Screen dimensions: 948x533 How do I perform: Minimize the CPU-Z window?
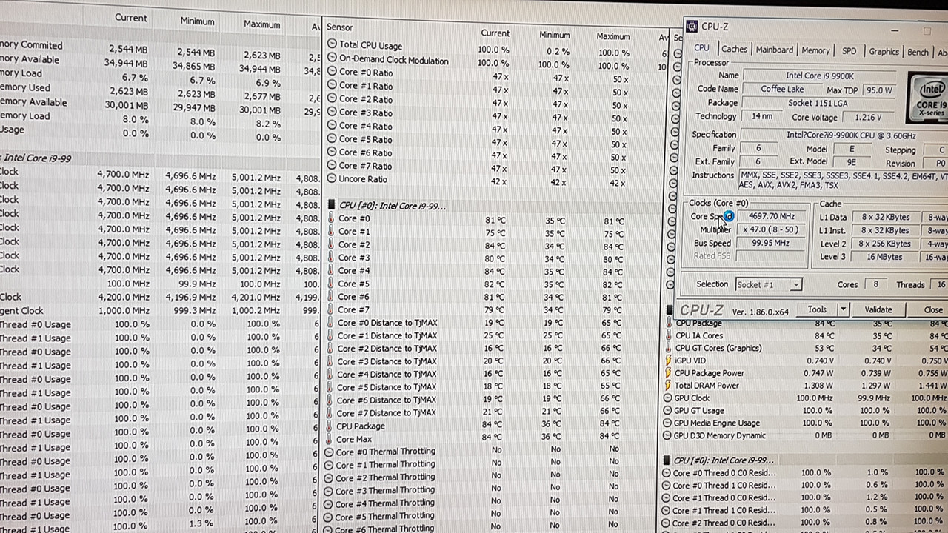[895, 30]
